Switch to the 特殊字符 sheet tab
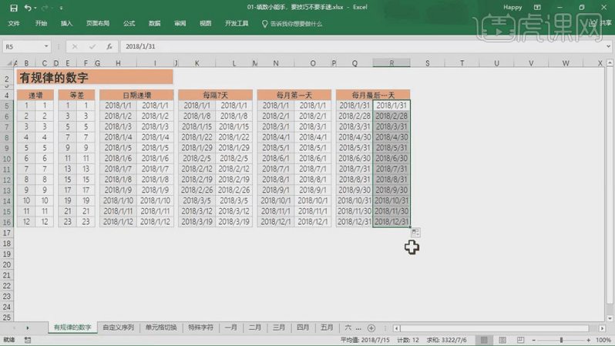This screenshot has width=615, height=346. [200, 328]
